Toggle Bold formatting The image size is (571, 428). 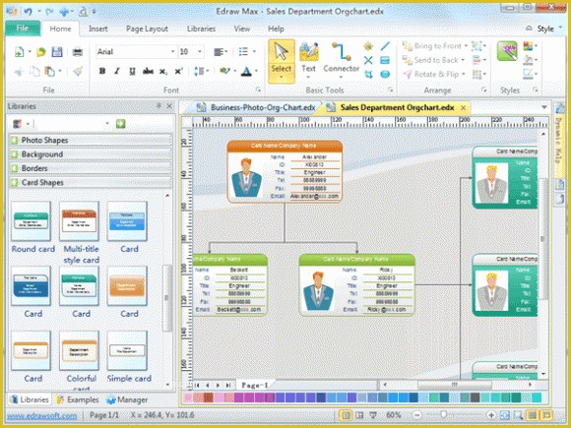coord(102,71)
